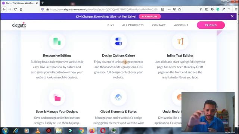This screenshot has height=134, width=239.
Task: Click the browser forward arrow
Action: [x=10, y=9]
